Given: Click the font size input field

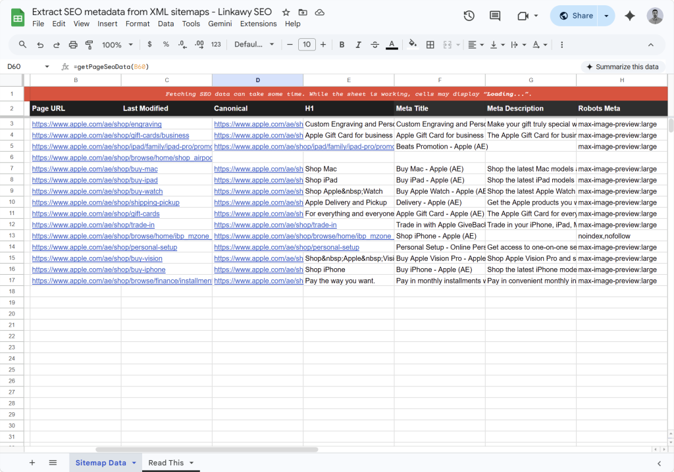Looking at the screenshot, I should coord(307,45).
